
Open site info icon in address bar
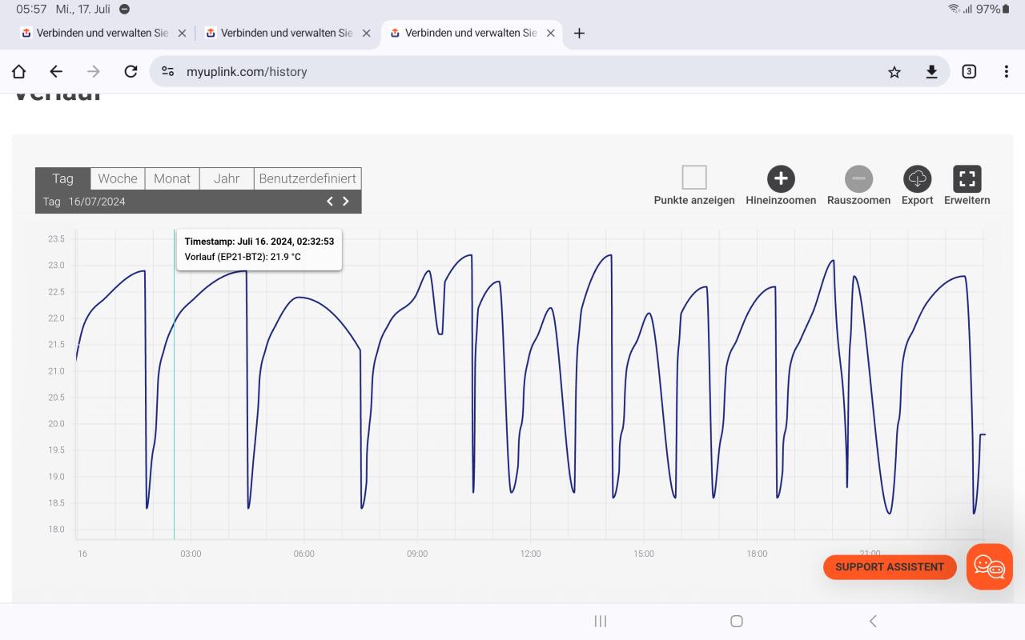(167, 71)
